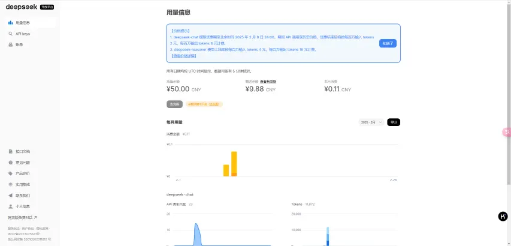Viewport: 511px width, 246px height.
Task: Click the tallest yellow bar in 消费金额 chart
Action: pos(234,164)
